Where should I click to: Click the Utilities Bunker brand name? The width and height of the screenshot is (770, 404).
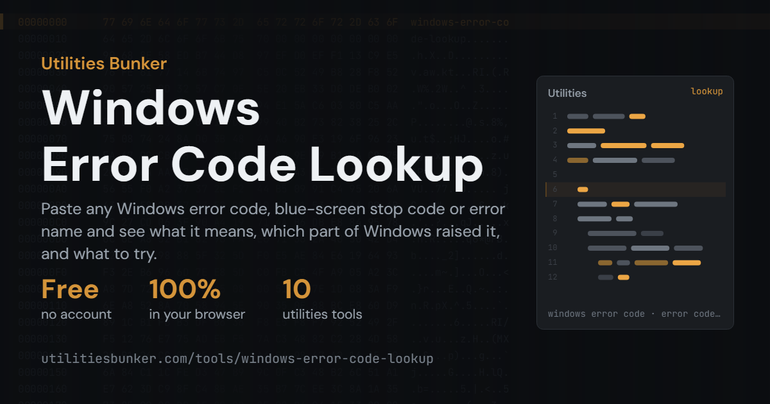click(x=104, y=63)
